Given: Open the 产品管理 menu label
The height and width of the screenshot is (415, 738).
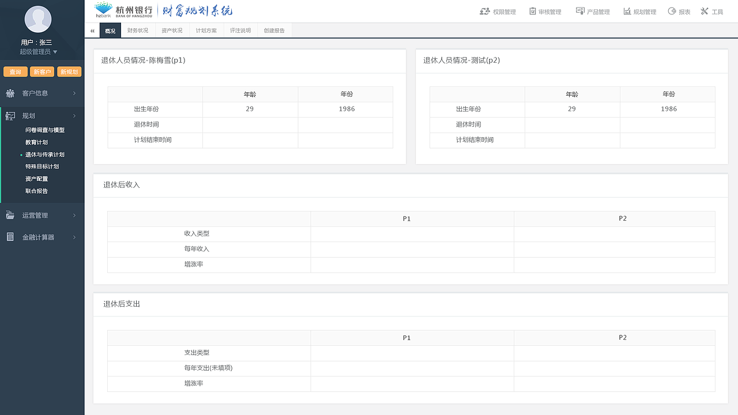Looking at the screenshot, I should click(598, 12).
